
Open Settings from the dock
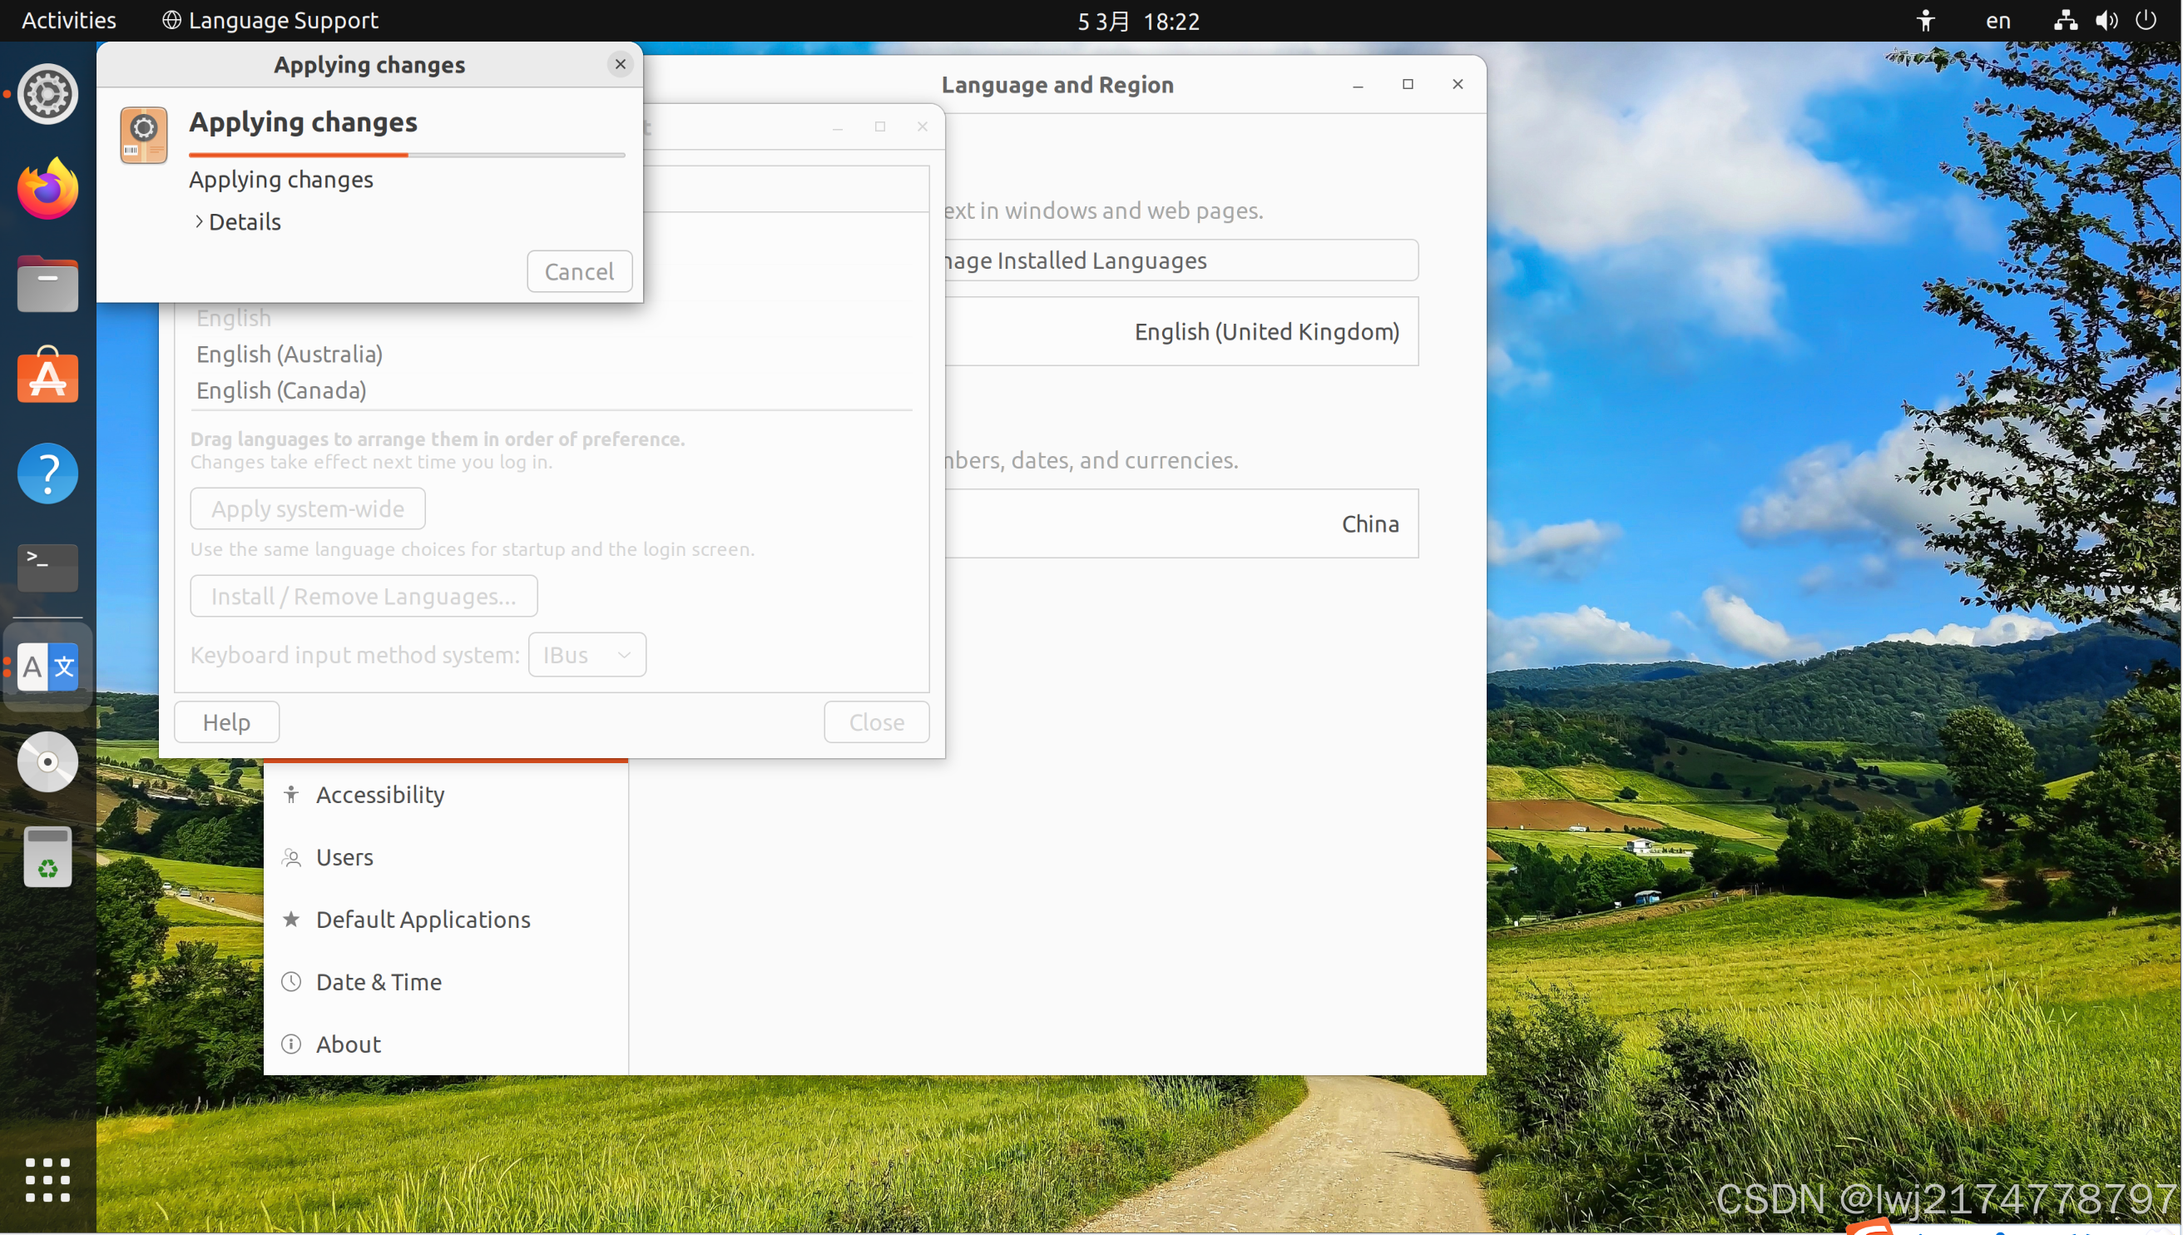pos(47,93)
